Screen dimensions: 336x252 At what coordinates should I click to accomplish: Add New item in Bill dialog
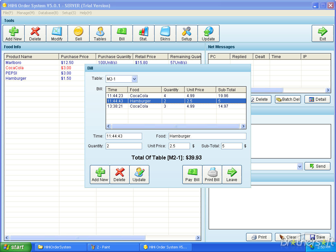point(100,175)
